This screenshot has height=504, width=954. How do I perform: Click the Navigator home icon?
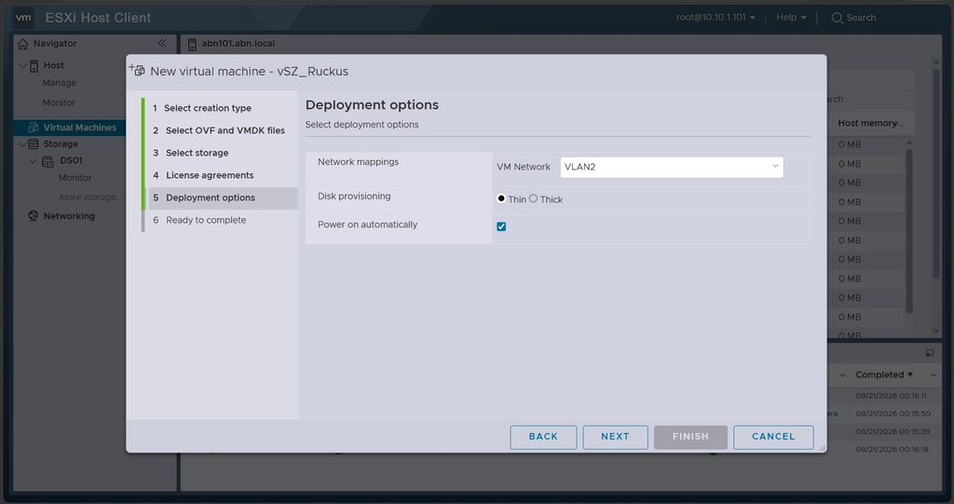tap(23, 44)
